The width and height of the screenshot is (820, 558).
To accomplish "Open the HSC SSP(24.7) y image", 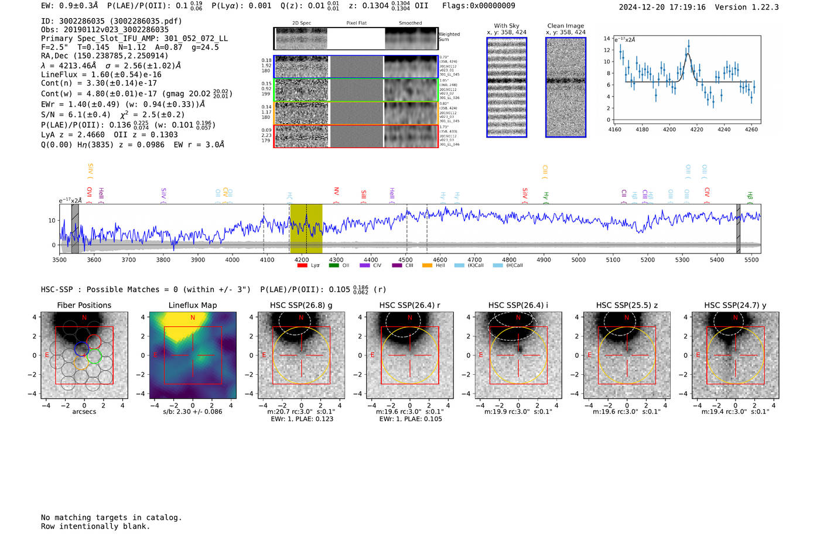I will [x=735, y=355].
